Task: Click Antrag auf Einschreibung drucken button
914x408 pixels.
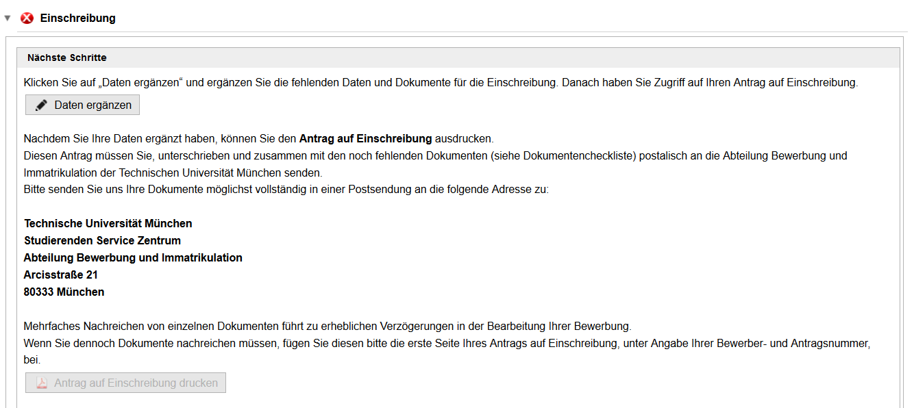Action: (125, 383)
